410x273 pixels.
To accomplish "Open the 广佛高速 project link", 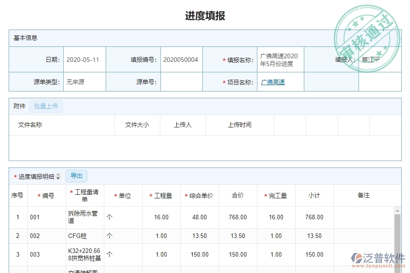I will [272, 82].
